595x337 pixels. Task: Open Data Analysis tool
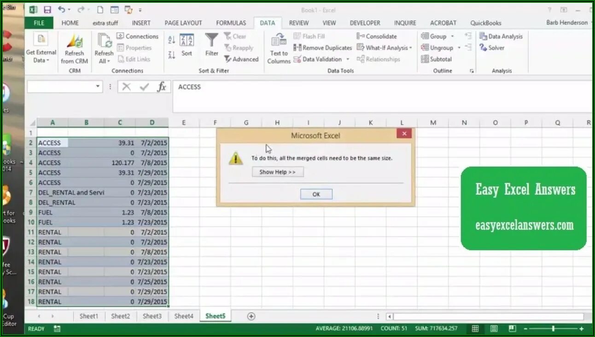(501, 36)
